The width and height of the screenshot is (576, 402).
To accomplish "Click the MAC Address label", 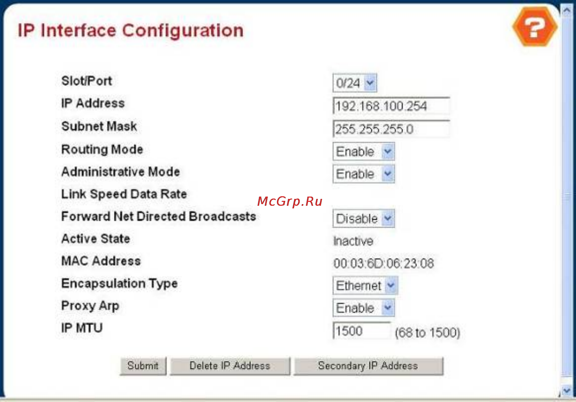I will point(101,261).
